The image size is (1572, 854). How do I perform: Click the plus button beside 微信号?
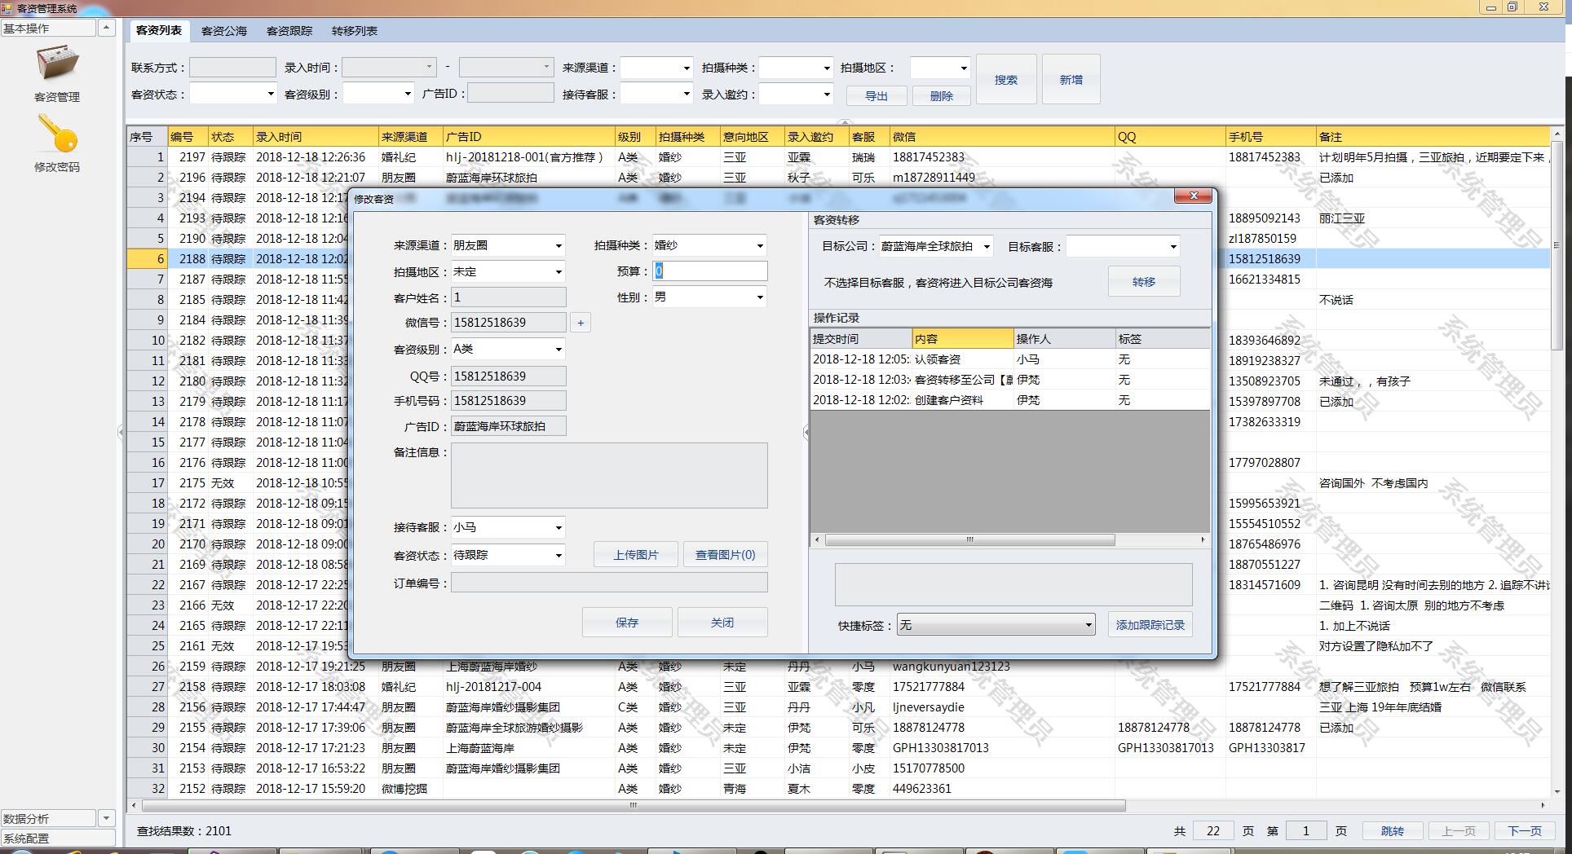click(581, 323)
